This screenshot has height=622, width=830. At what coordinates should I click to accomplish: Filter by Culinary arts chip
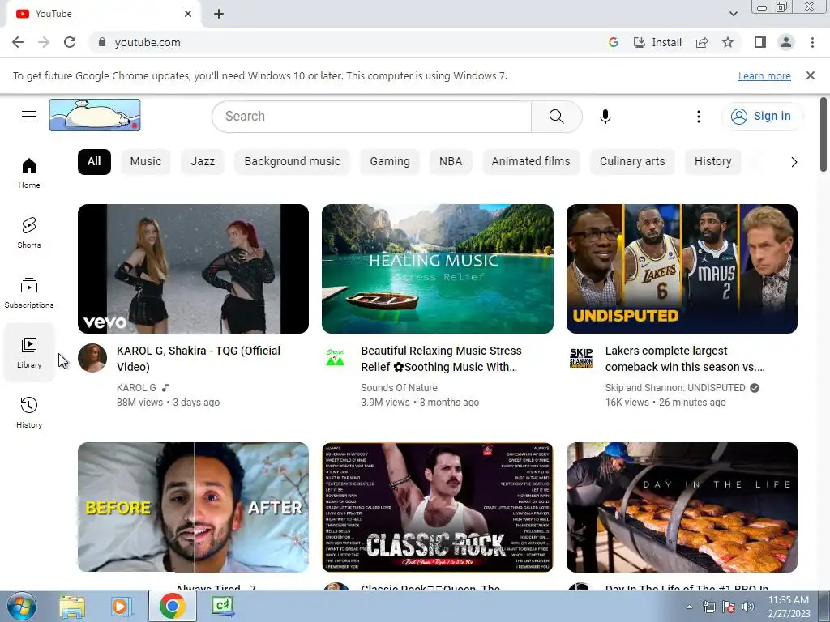point(632,161)
